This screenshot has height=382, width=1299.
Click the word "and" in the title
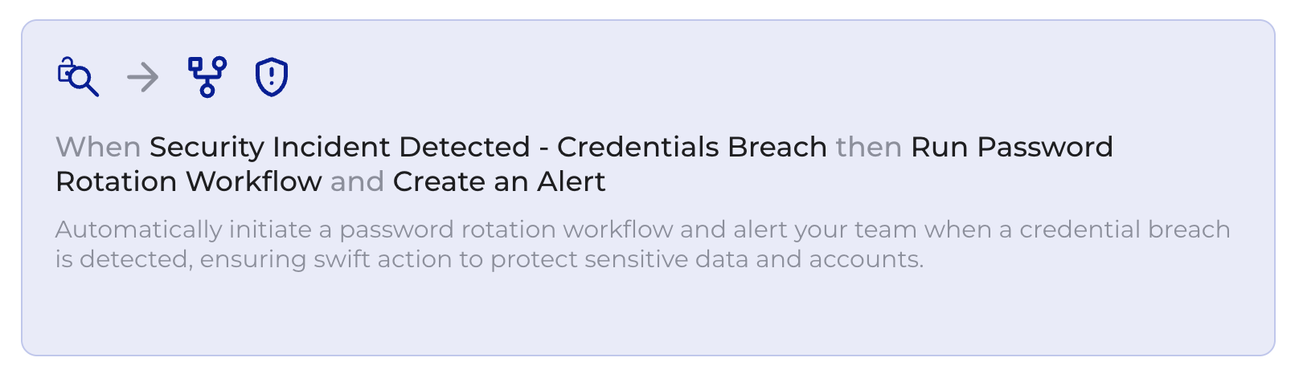point(357,182)
